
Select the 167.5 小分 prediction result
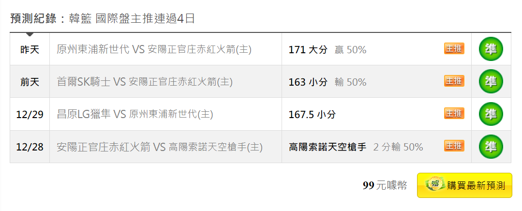pos(312,114)
